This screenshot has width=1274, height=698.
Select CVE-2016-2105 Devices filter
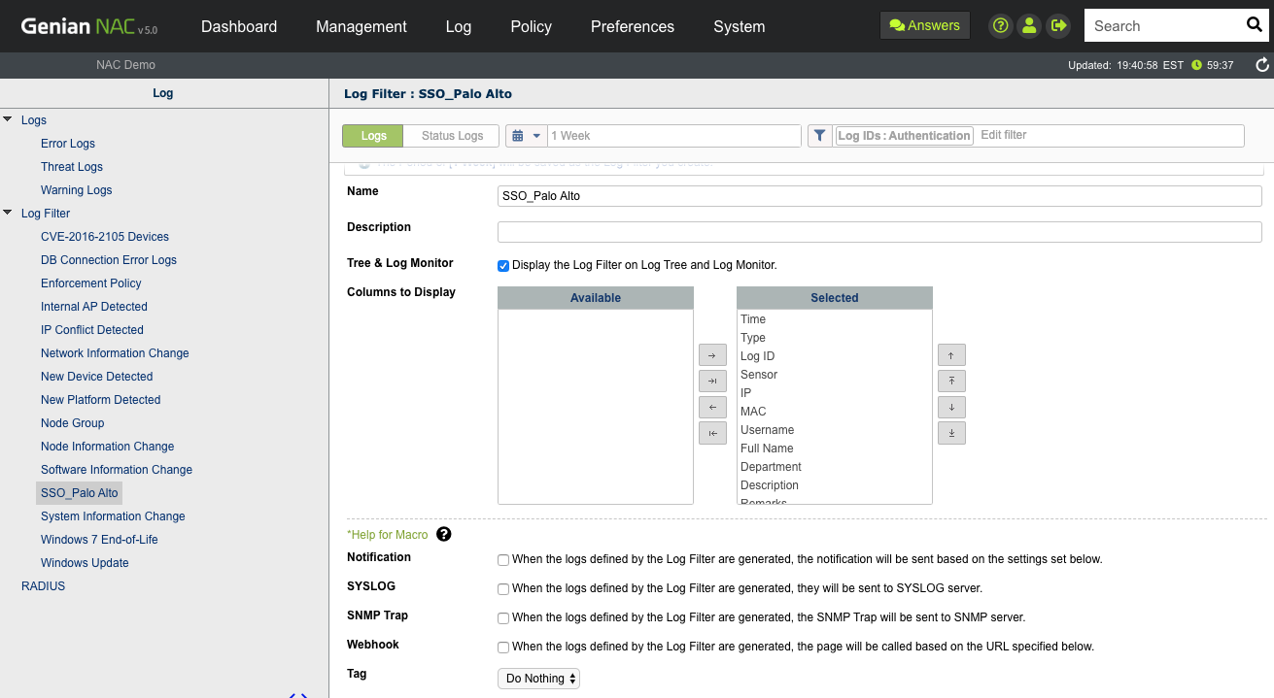pyautogui.click(x=105, y=237)
